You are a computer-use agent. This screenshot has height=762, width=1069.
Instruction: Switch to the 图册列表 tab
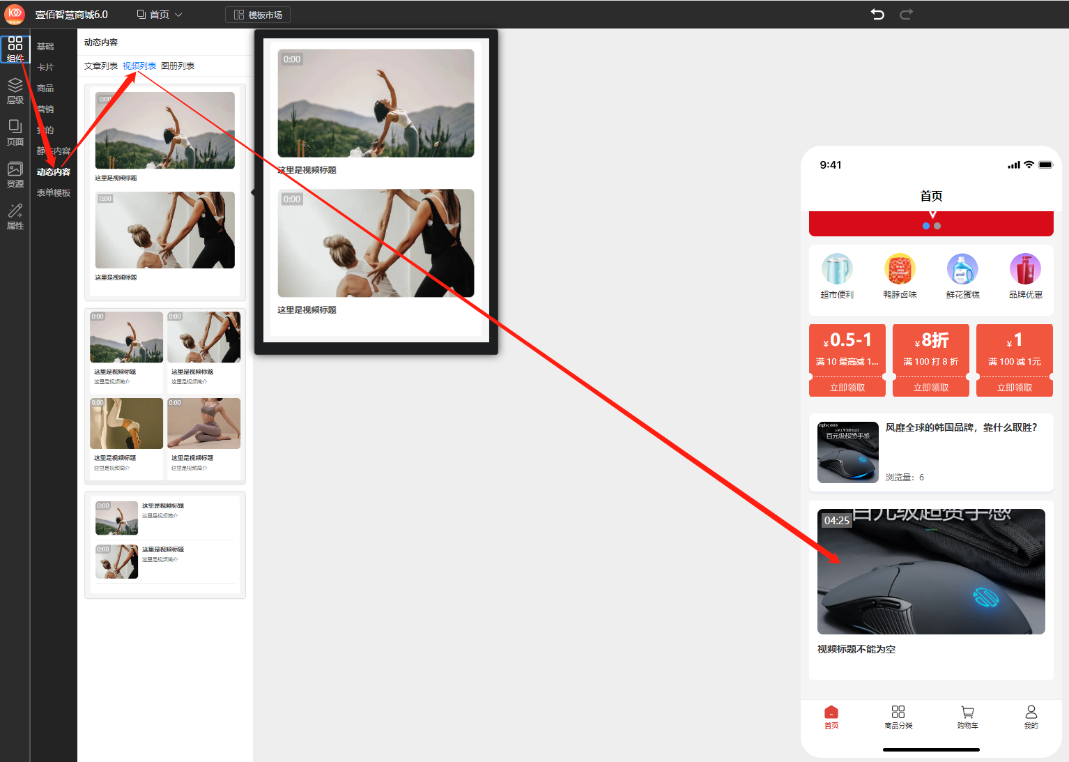[x=178, y=66]
